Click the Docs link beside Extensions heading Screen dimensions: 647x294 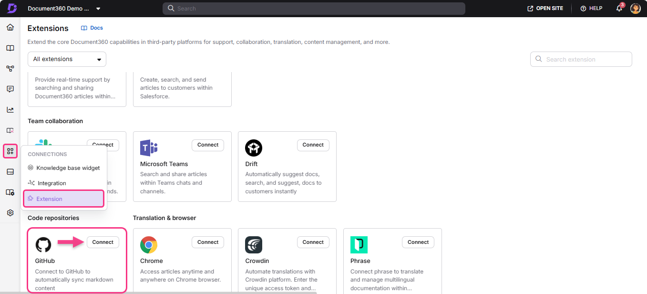click(x=92, y=28)
